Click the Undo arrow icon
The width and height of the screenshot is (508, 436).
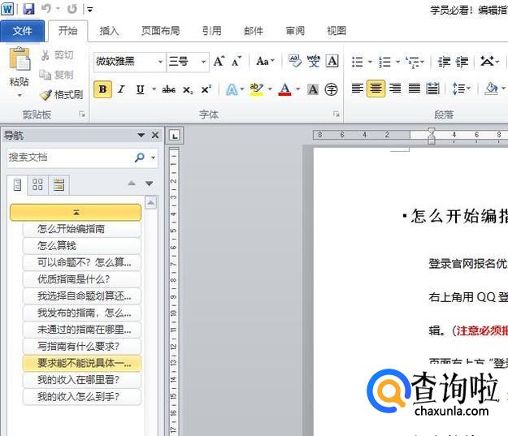click(x=46, y=9)
